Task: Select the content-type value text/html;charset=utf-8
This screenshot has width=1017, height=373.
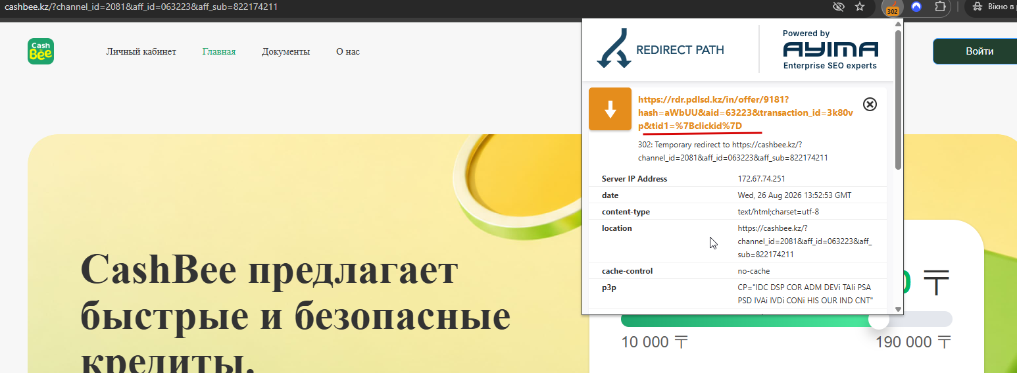Action: [x=778, y=212]
